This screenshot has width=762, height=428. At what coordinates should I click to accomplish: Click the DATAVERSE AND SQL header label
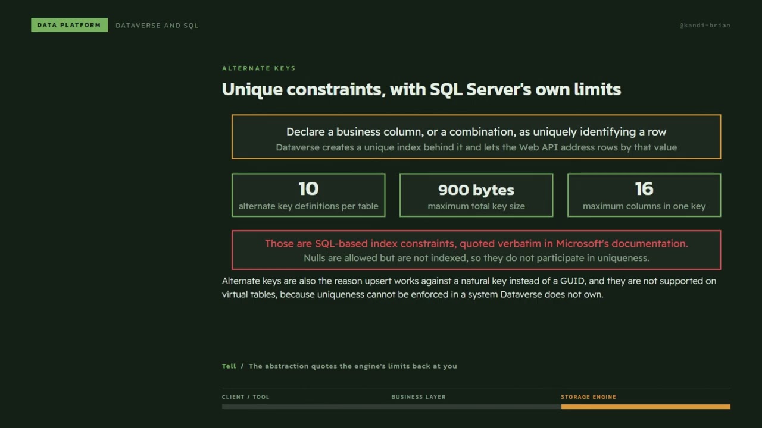click(157, 26)
